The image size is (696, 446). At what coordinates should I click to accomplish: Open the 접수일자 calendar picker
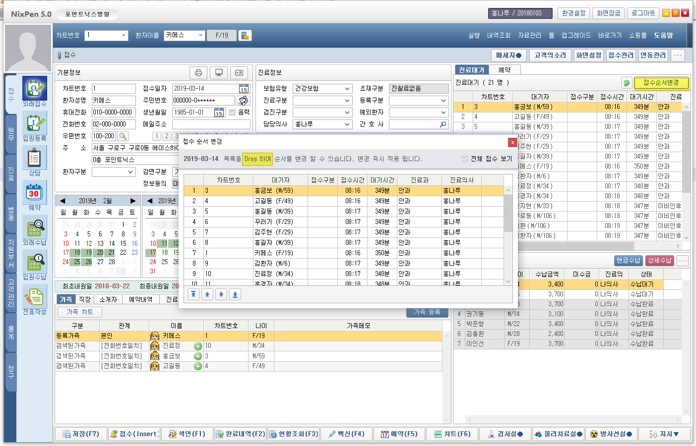click(244, 89)
